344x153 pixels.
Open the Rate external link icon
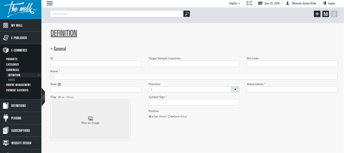click(x=59, y=84)
